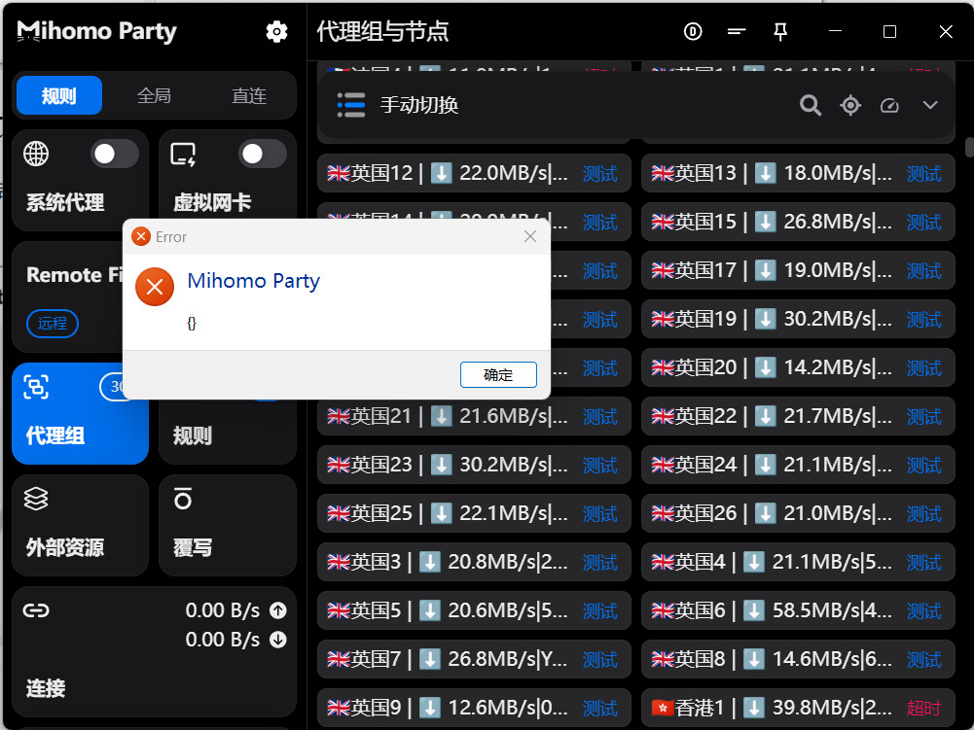The image size is (974, 730).
Task: Toggle the 系统代理 switch on
Action: point(114,154)
